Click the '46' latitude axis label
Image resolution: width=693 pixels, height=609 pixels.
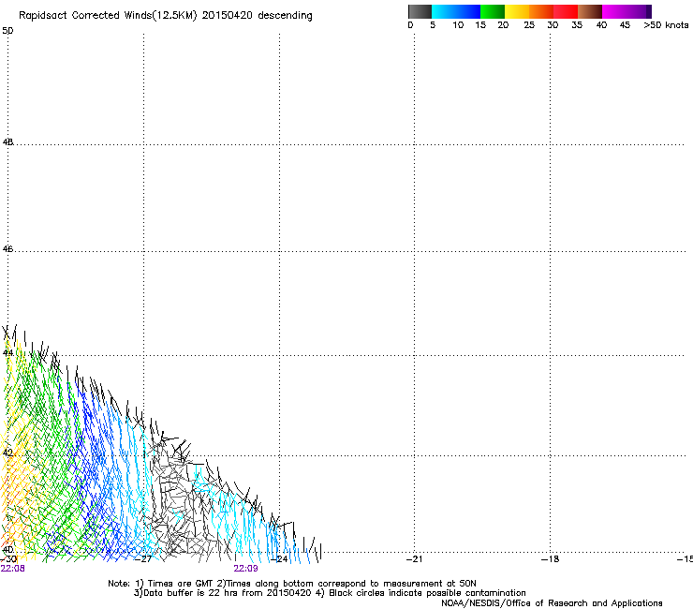[7, 249]
